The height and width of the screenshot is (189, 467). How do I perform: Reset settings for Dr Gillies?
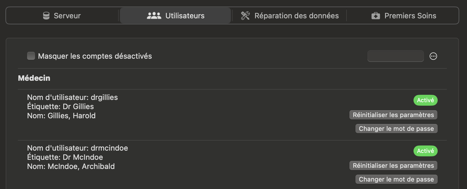393,115
